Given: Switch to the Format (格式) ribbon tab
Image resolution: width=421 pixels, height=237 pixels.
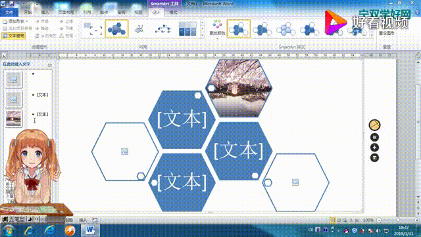Looking at the screenshot, I should pyautogui.click(x=173, y=13).
